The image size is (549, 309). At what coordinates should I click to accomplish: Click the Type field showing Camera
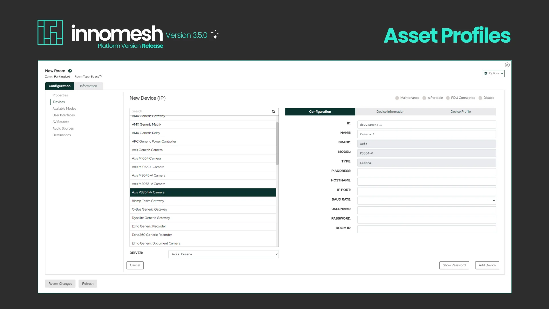point(426,163)
